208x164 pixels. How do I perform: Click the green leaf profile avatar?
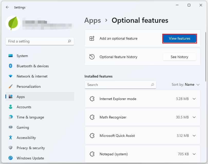[13, 23]
